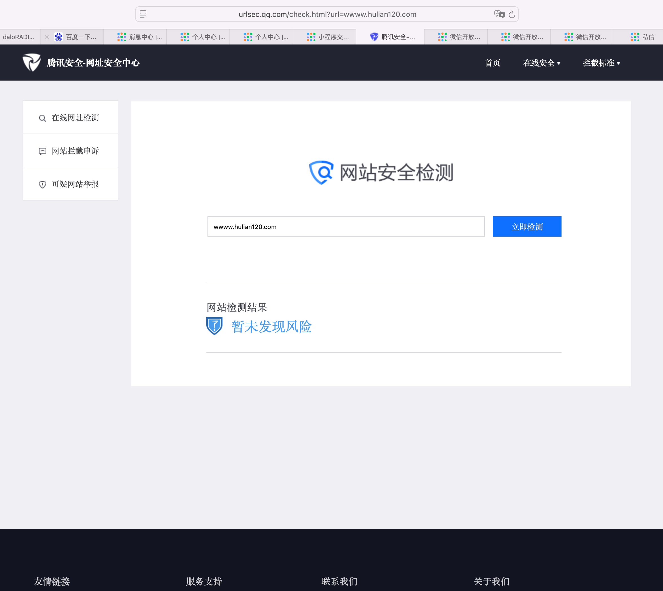Click the browser address bar
663x591 pixels.
click(327, 14)
